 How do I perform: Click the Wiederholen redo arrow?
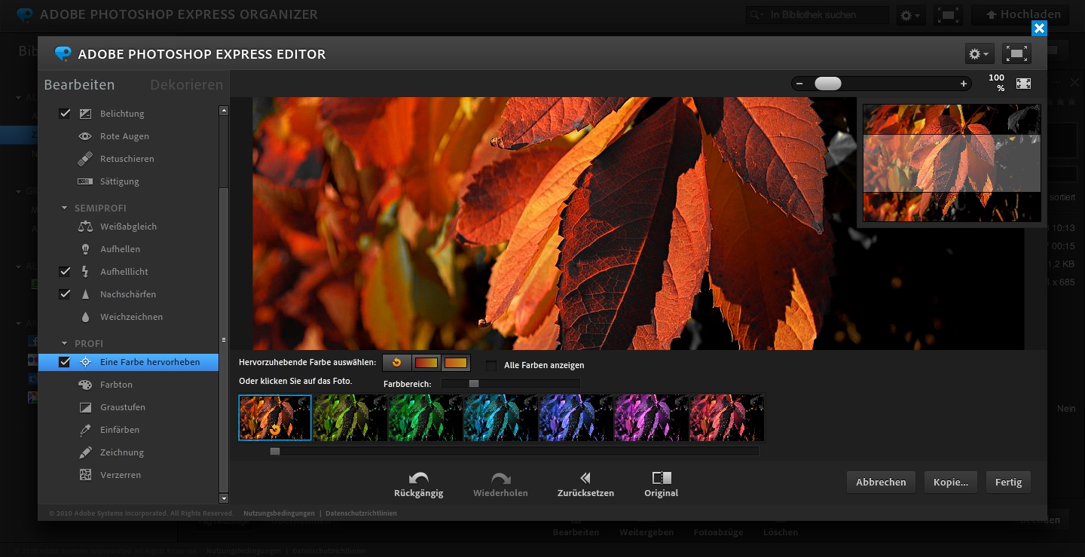[500, 478]
